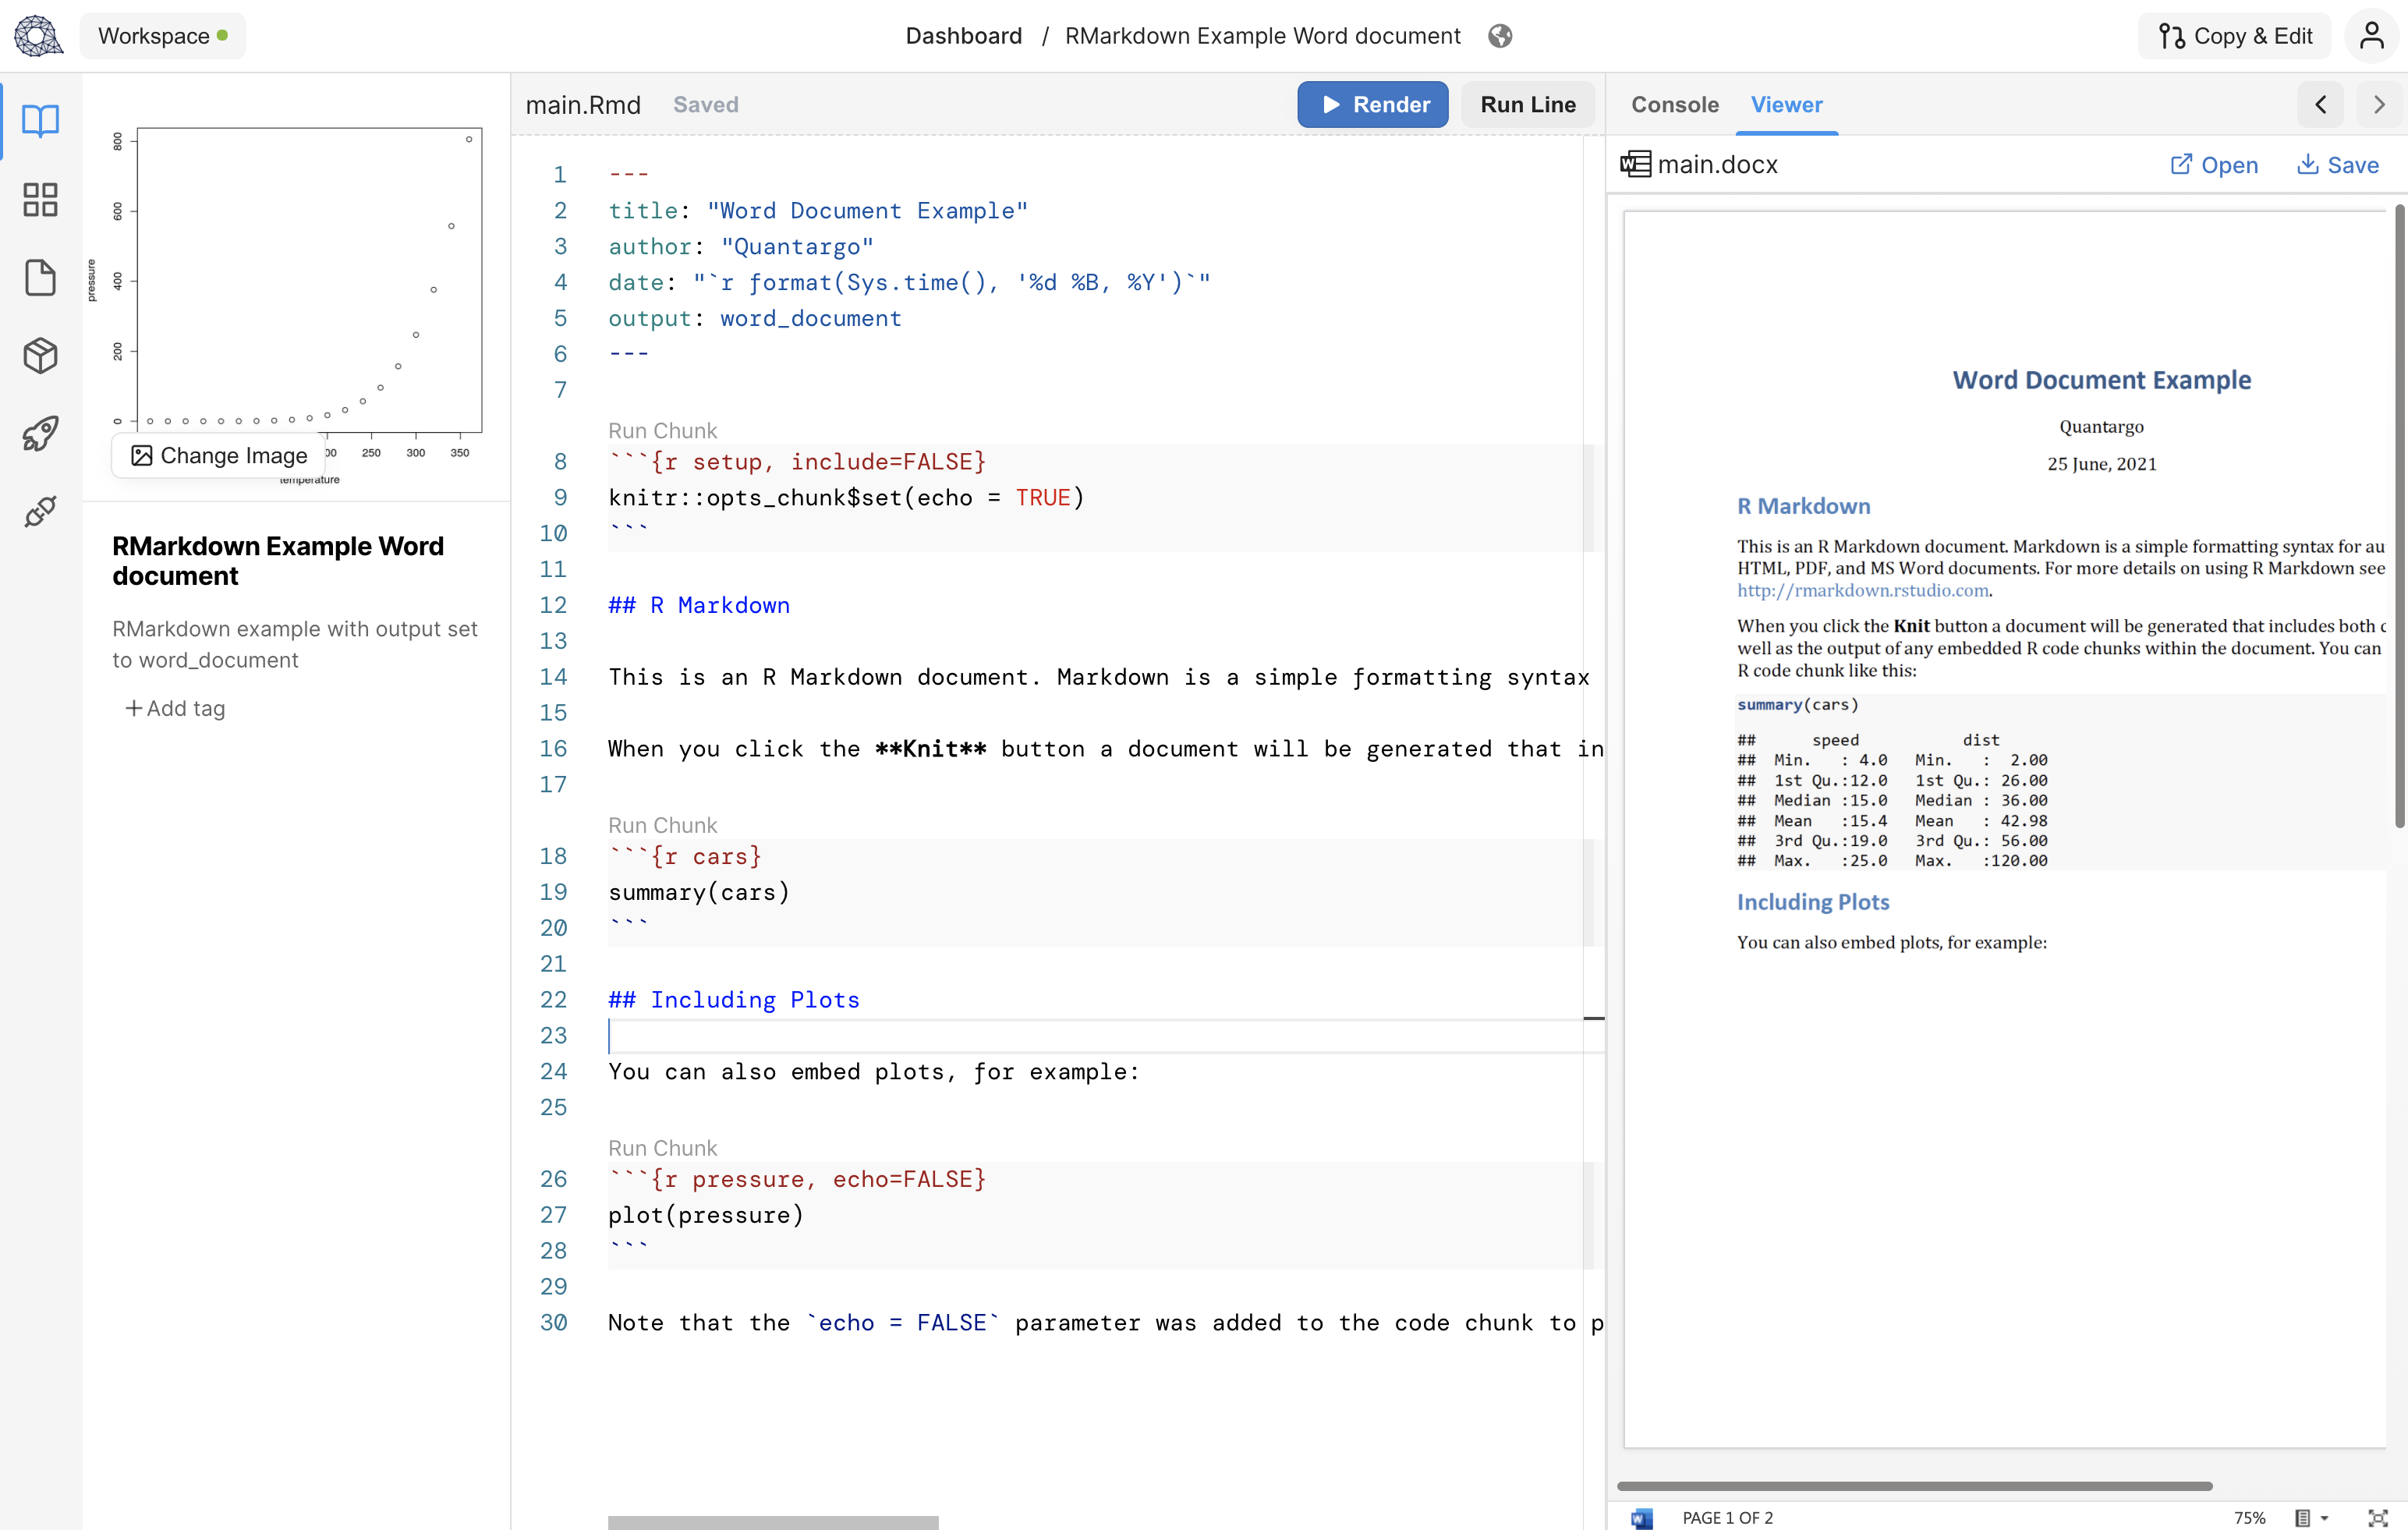Screen dimensions: 2408x1530
Task: Click the output: word_document line
Action: pos(755,318)
